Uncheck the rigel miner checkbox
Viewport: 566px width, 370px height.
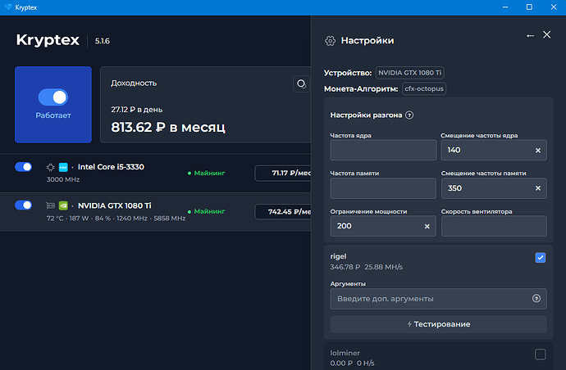tap(540, 258)
